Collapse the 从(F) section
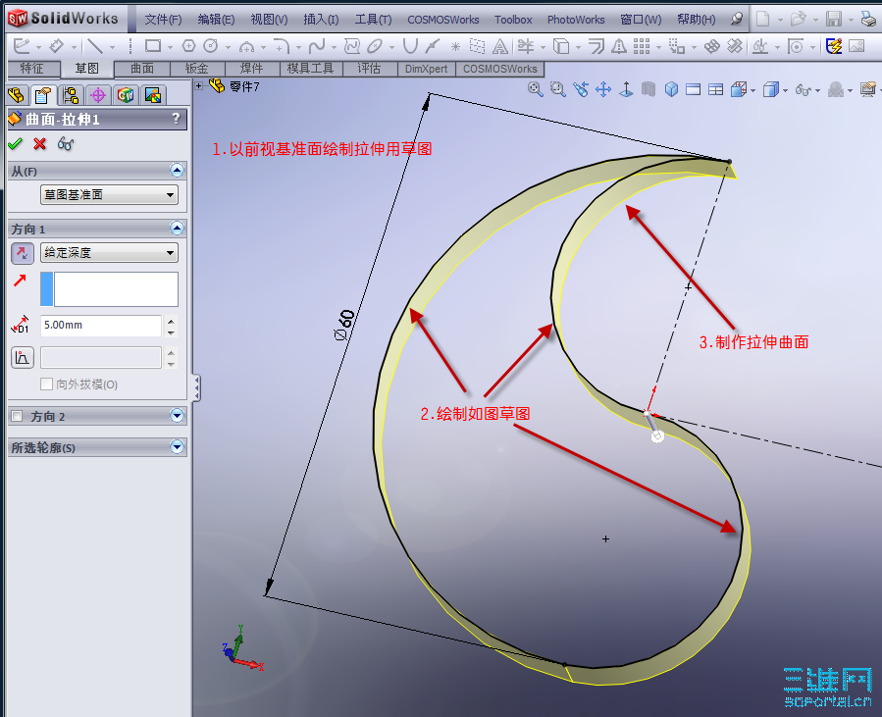The image size is (882, 717). 177,171
